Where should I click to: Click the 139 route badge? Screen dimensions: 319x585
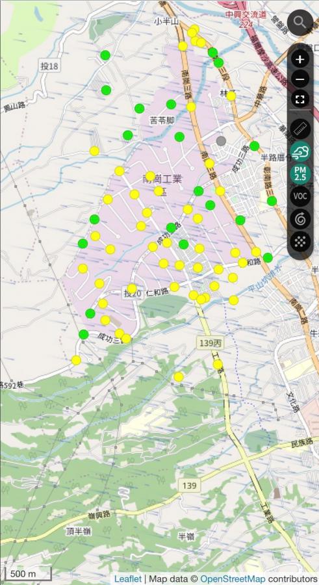190,486
